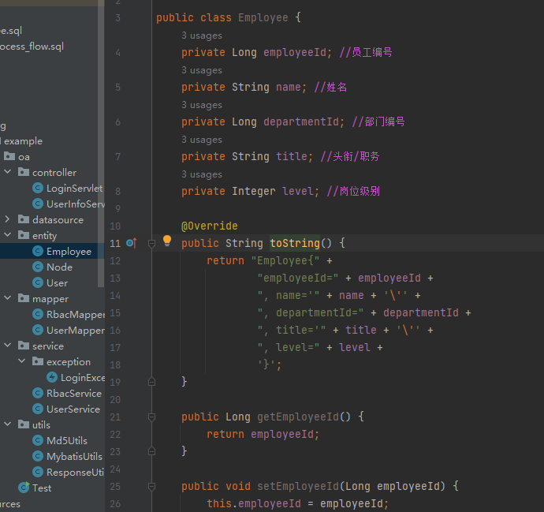Open the Md5Utils class icon
This screenshot has width=544, height=512.
coord(38,440)
